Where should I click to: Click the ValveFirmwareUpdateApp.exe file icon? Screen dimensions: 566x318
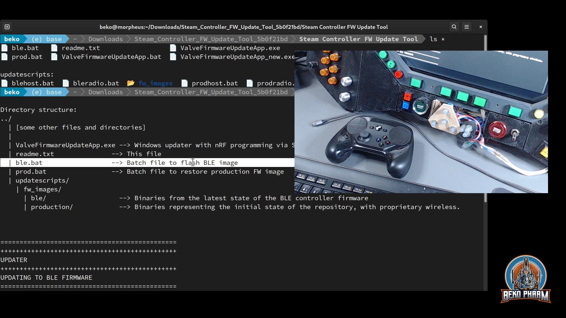pos(173,48)
